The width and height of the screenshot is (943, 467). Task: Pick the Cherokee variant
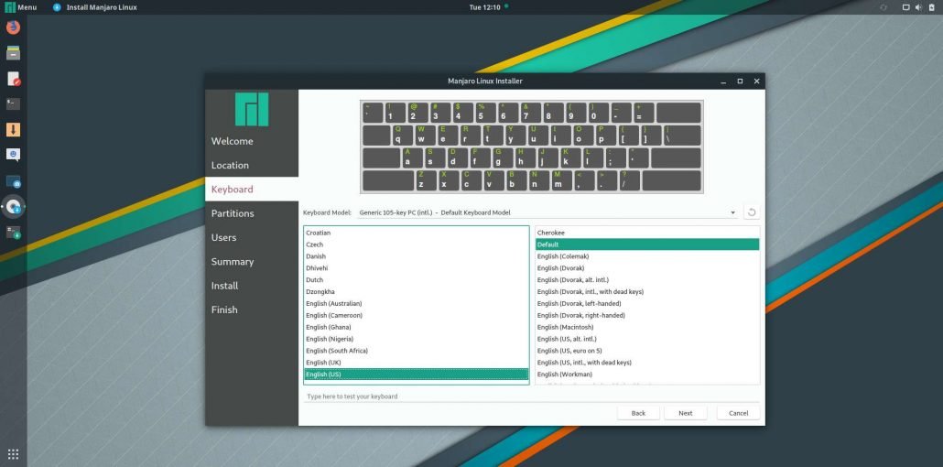pyautogui.click(x=647, y=233)
